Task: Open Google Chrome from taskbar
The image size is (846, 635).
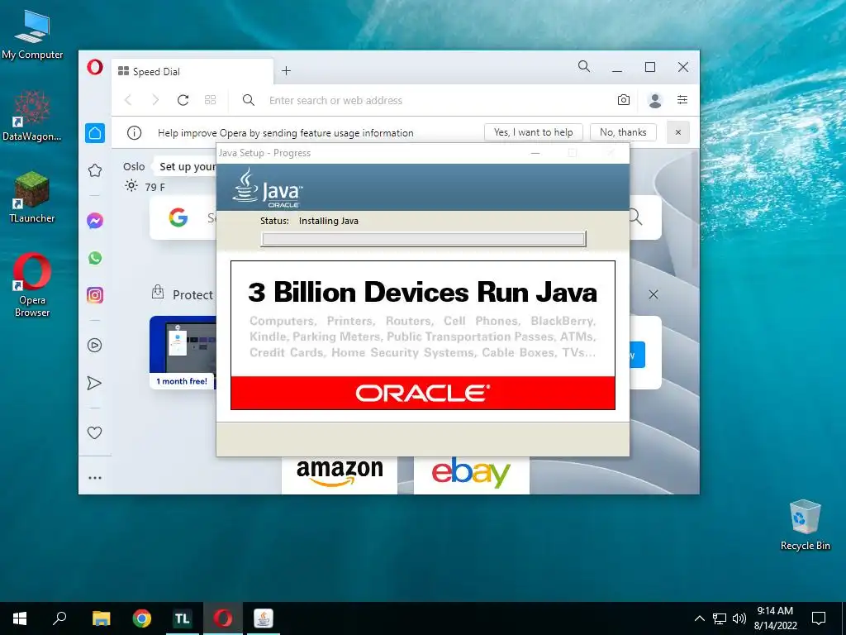Action: 142,618
